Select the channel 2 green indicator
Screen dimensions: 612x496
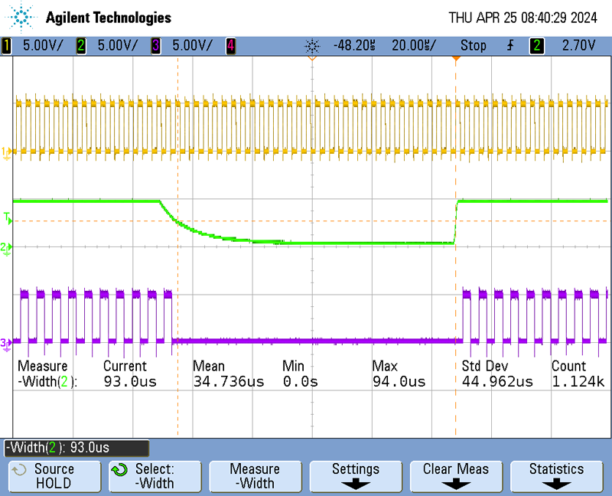click(81, 45)
